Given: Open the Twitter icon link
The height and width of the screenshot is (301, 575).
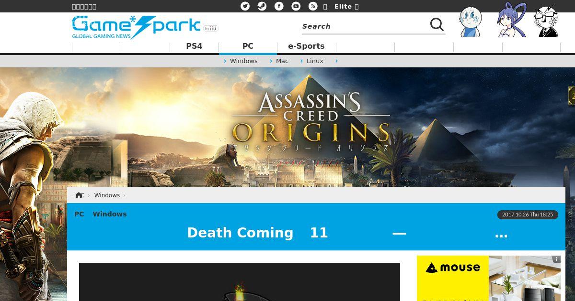Looking at the screenshot, I should 245,6.
